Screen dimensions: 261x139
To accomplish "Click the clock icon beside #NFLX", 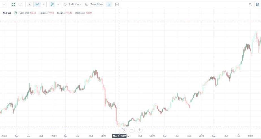I will tap(15, 13).
